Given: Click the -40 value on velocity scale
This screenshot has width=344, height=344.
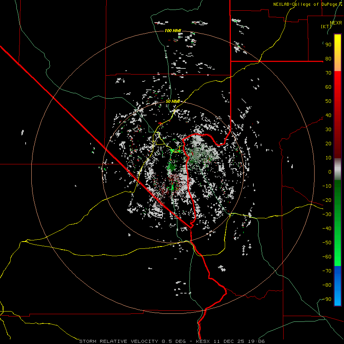Looking at the screenshot, I should tap(327, 229).
